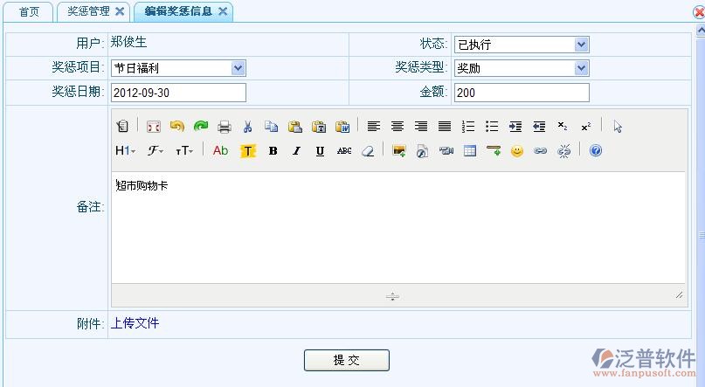Open editor help question mark icon

coord(596,151)
